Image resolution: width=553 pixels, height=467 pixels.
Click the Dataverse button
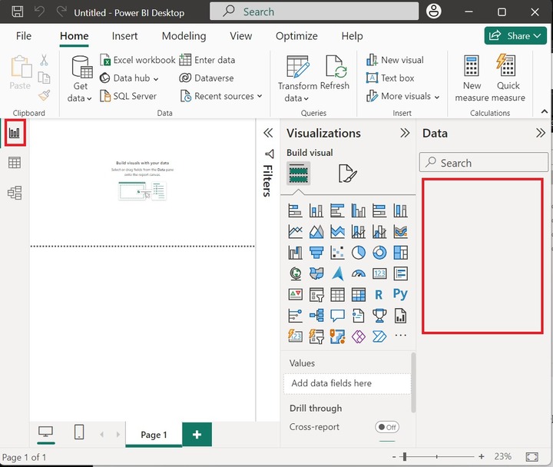207,78
